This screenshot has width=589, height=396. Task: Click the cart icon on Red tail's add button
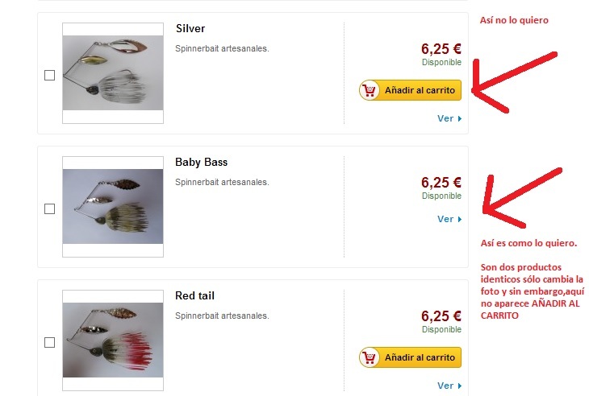(370, 357)
